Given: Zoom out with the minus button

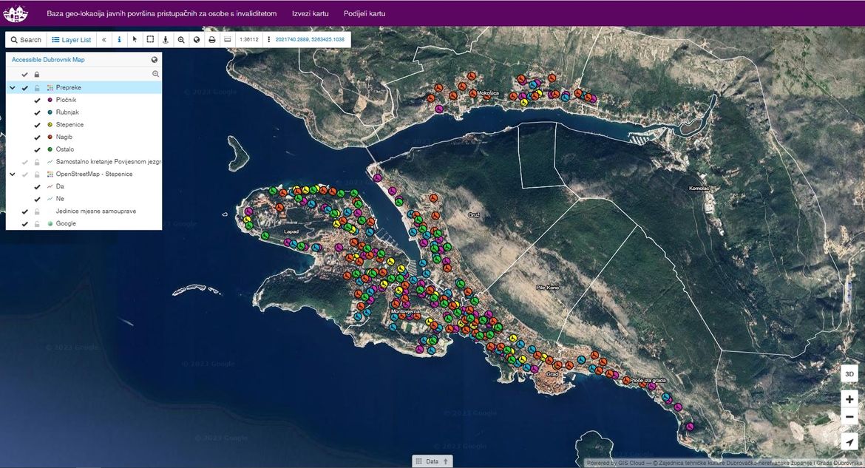Looking at the screenshot, I should (x=849, y=417).
